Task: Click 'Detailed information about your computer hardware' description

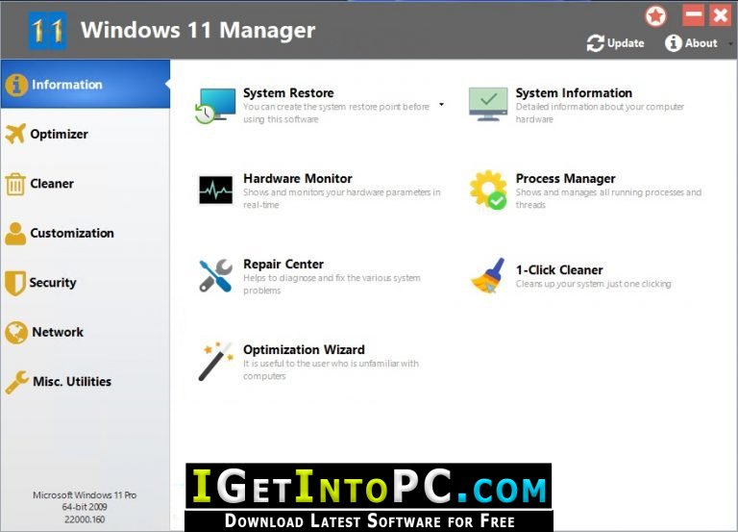Action: (x=600, y=114)
